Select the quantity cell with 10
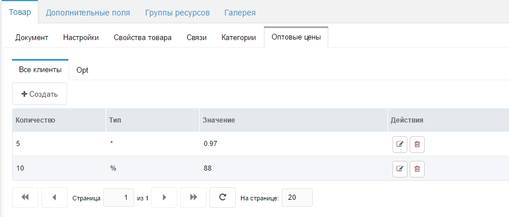The image size is (509, 217). pyautogui.click(x=59, y=168)
